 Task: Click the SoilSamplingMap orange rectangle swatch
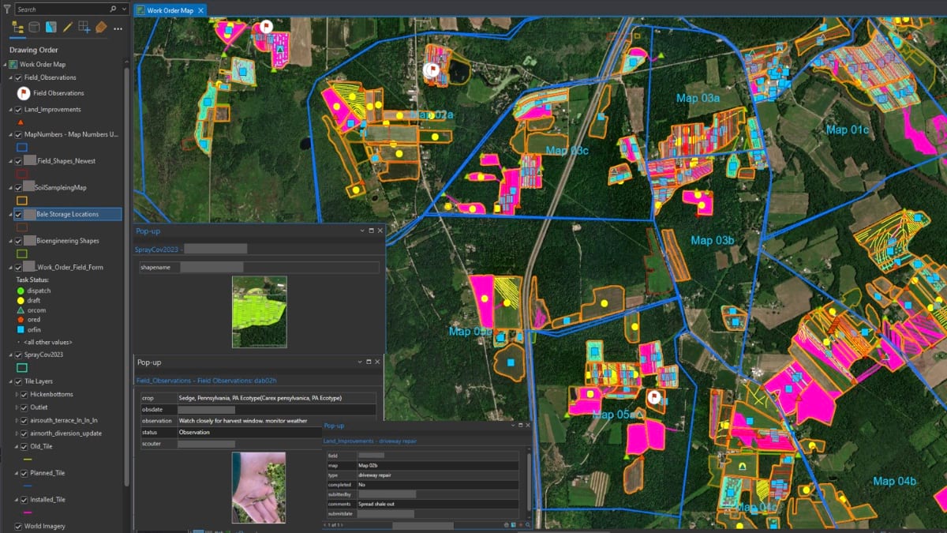pyautogui.click(x=22, y=201)
